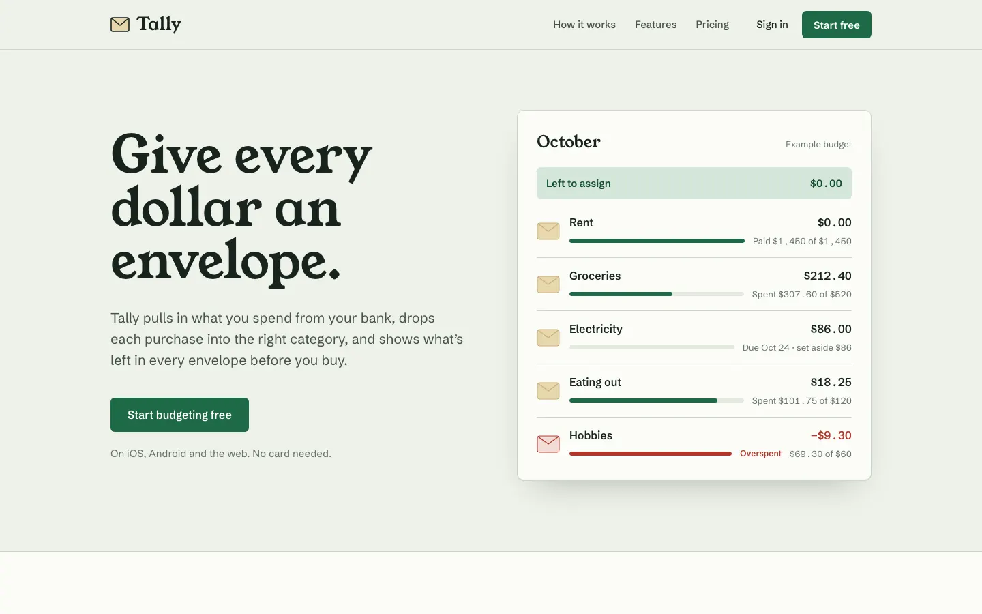Click '$69.30 of $60' text
The width and height of the screenshot is (982, 614).
point(820,454)
